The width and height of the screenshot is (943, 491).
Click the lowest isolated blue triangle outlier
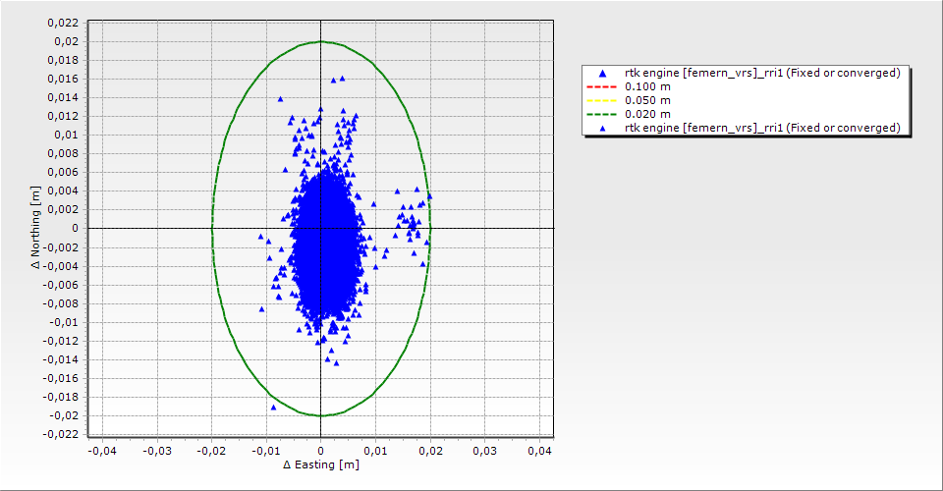(x=273, y=407)
